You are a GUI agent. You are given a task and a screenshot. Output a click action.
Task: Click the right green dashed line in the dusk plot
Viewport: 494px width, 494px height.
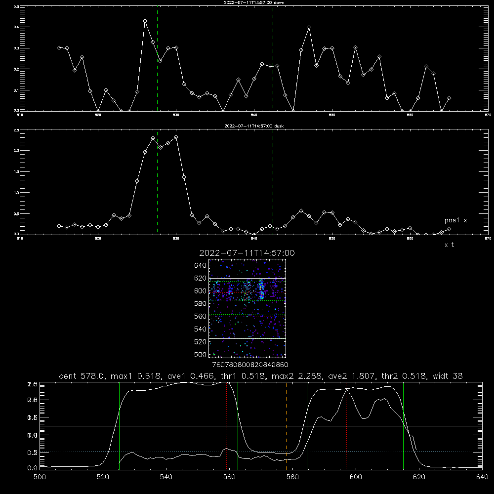[273, 182]
